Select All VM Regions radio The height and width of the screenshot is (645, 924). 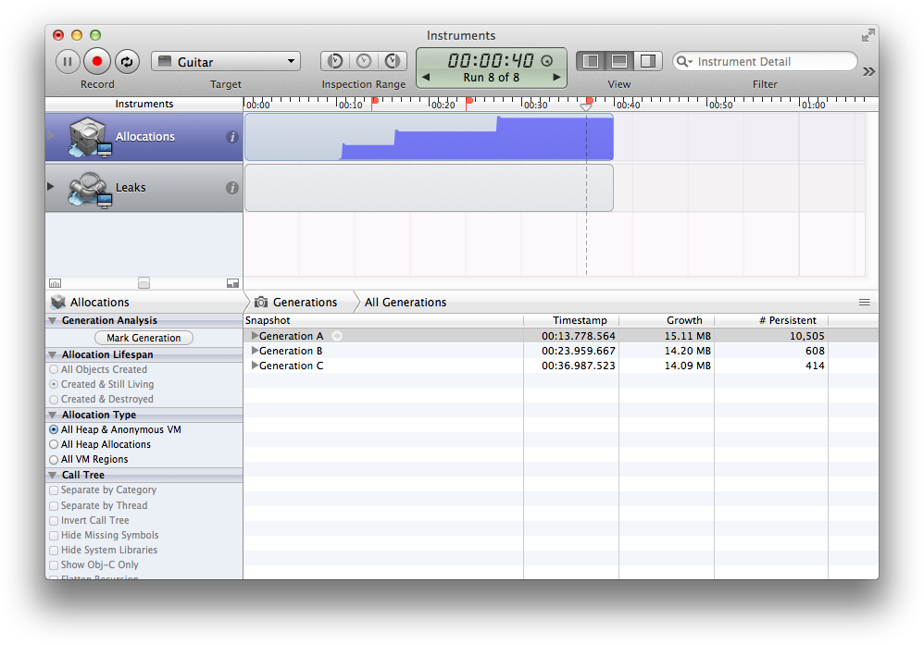click(55, 459)
